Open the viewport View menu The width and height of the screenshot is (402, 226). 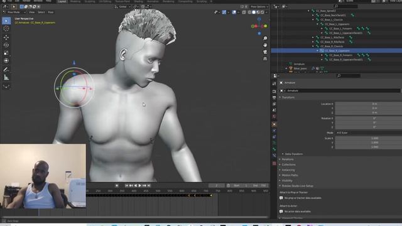(x=32, y=12)
